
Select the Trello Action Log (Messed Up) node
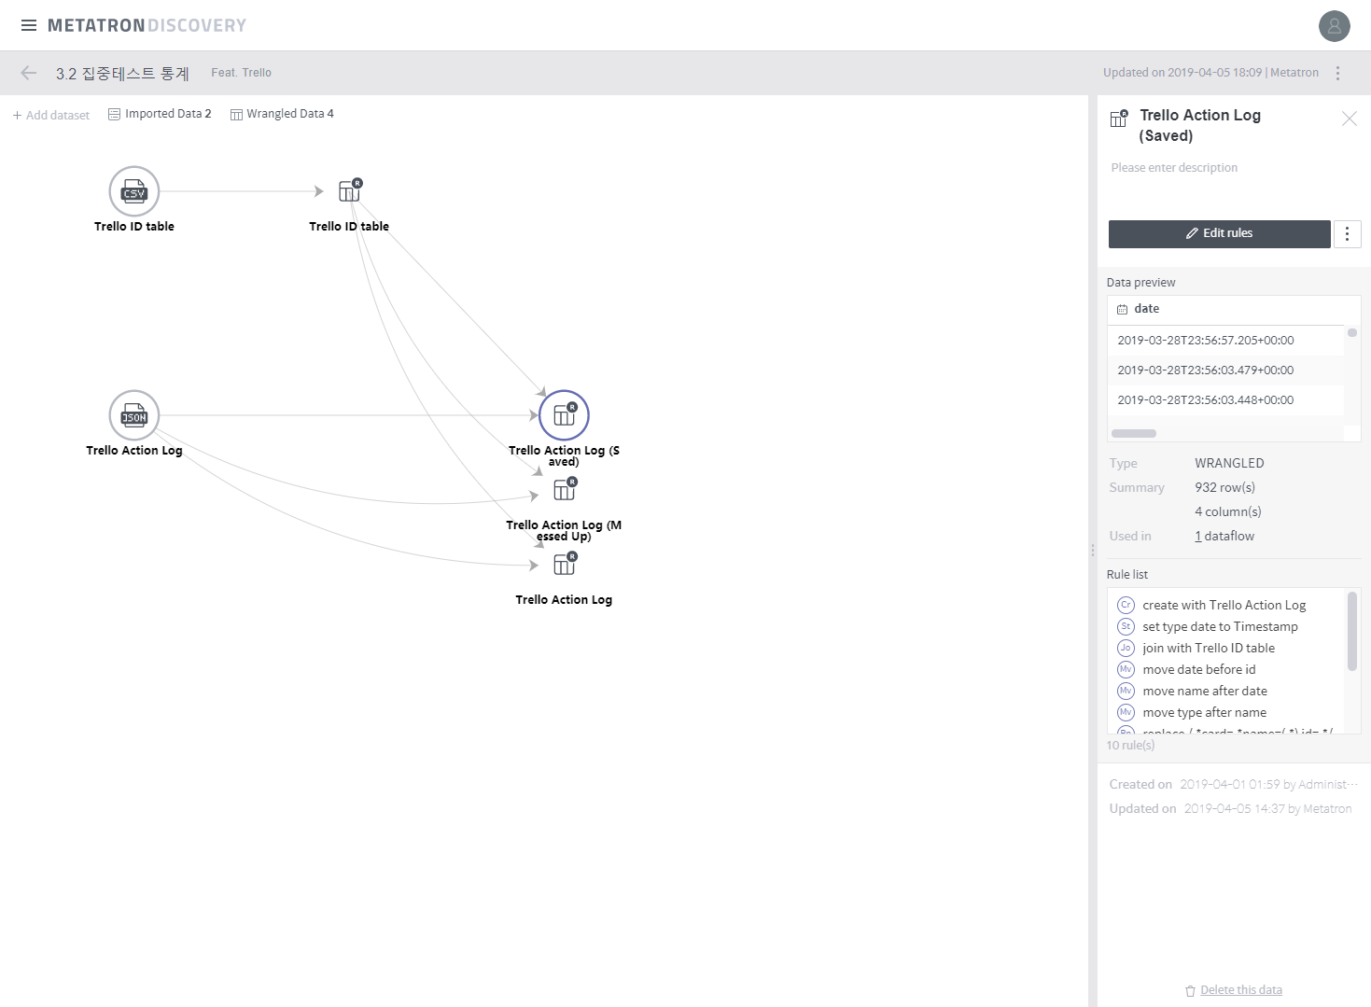tap(565, 489)
